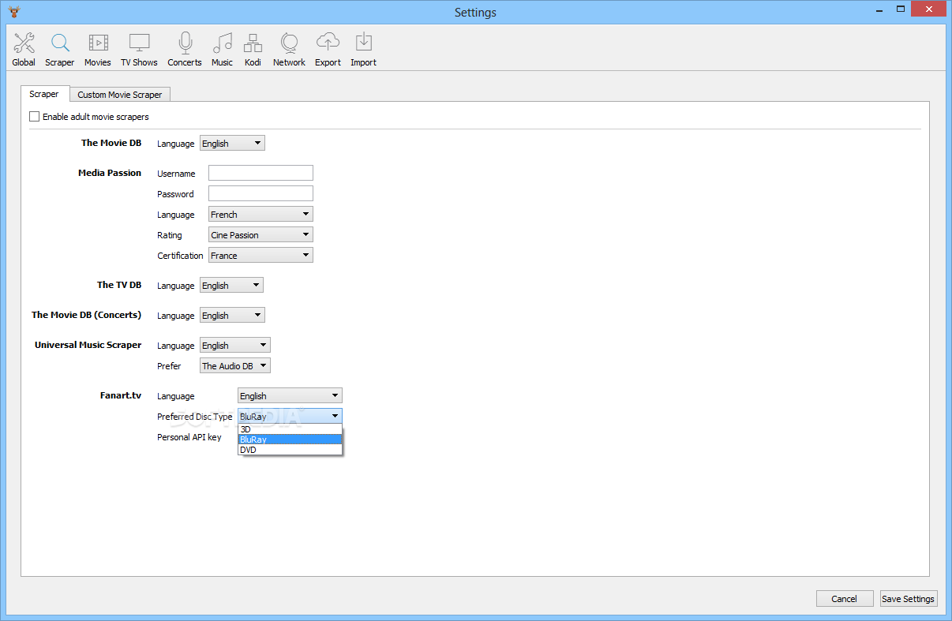Screen dimensions: 952x621
Task: Select 3D in disc type list
Action: pyautogui.click(x=290, y=429)
